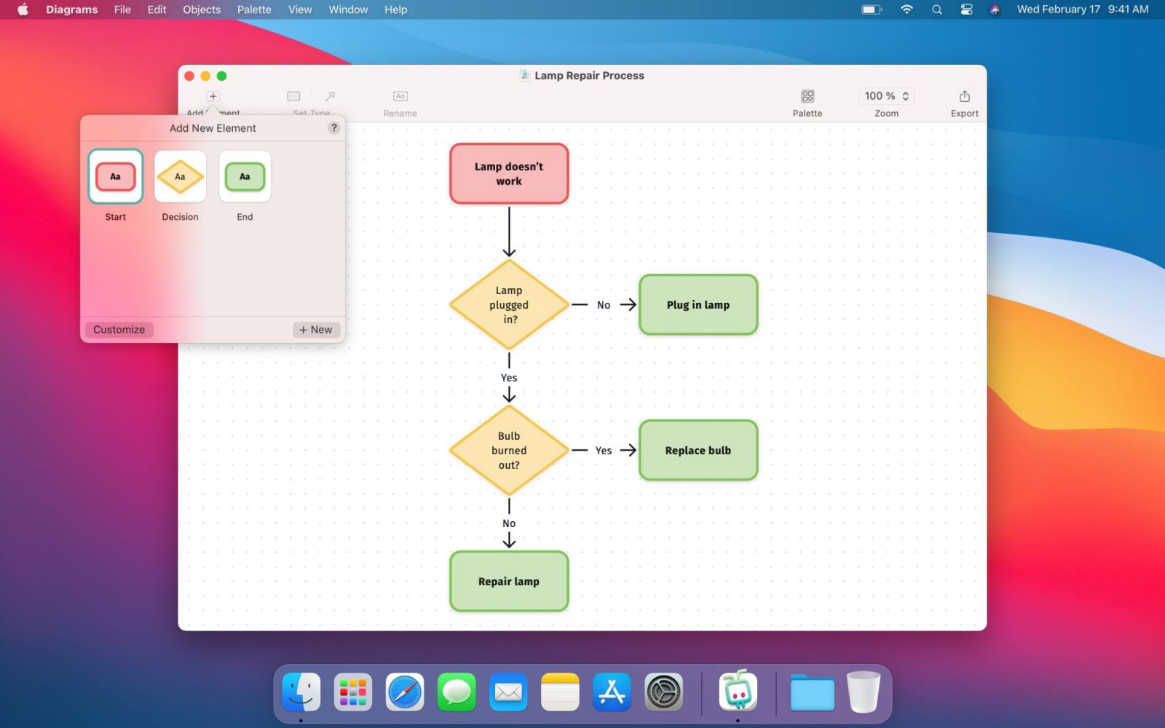1165x728 pixels.
Task: Select the 'Bulb burned out?' decision node
Action: coord(509,450)
